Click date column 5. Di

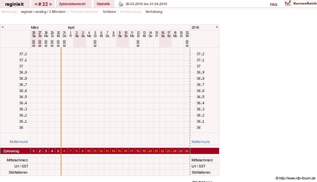[x=95, y=34]
